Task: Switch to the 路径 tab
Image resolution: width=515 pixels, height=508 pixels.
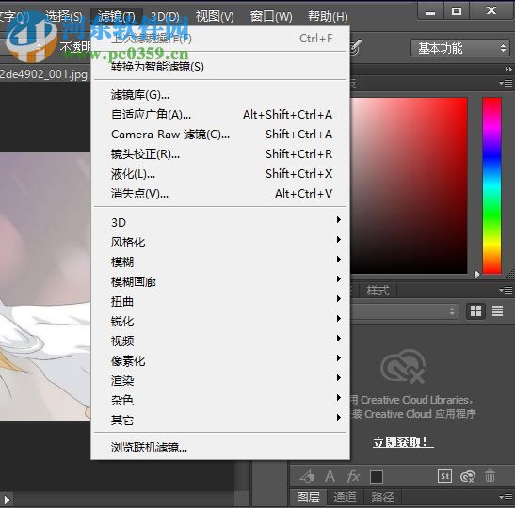Action: tap(382, 497)
